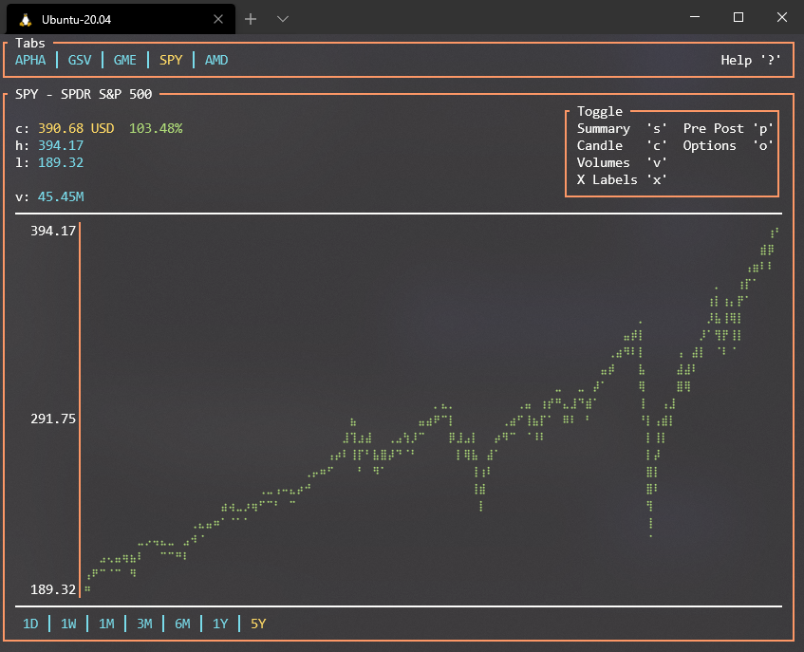The height and width of the screenshot is (652, 804).
Task: Click the 291.75 y-axis label
Action: pos(53,419)
